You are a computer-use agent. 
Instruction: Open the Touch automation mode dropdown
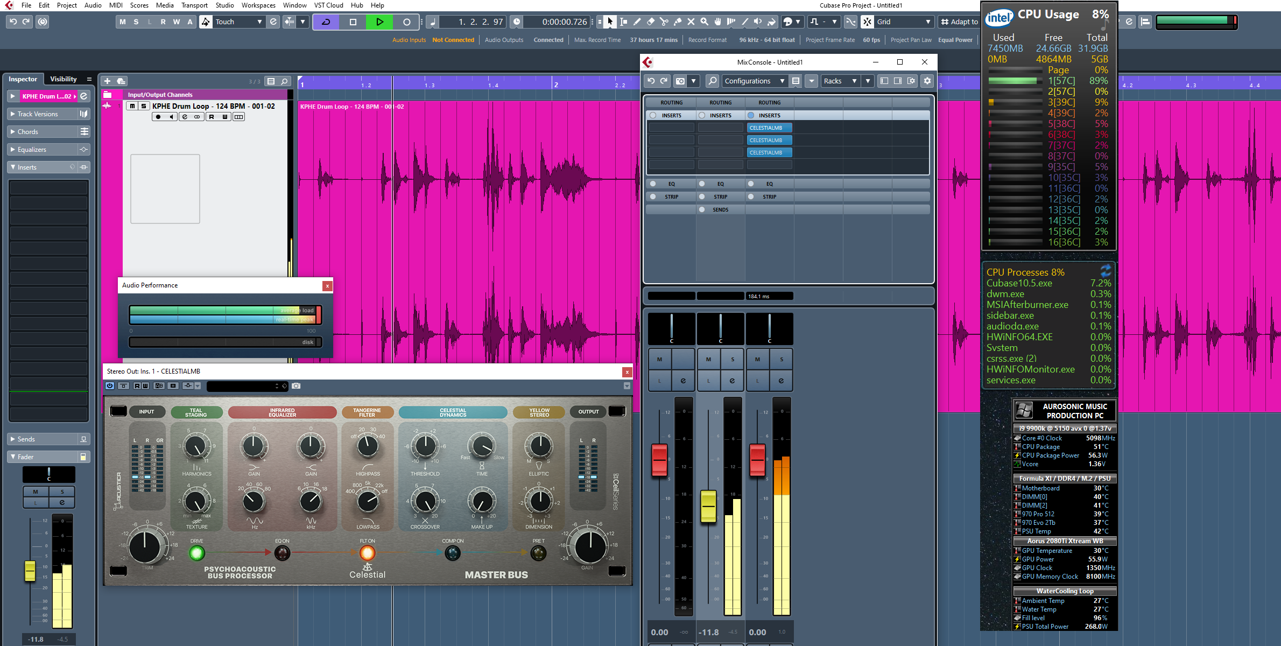(x=239, y=22)
